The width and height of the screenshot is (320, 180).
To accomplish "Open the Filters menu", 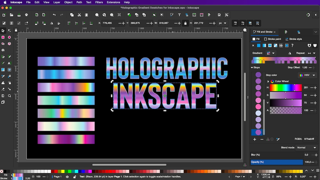I will (99, 2).
